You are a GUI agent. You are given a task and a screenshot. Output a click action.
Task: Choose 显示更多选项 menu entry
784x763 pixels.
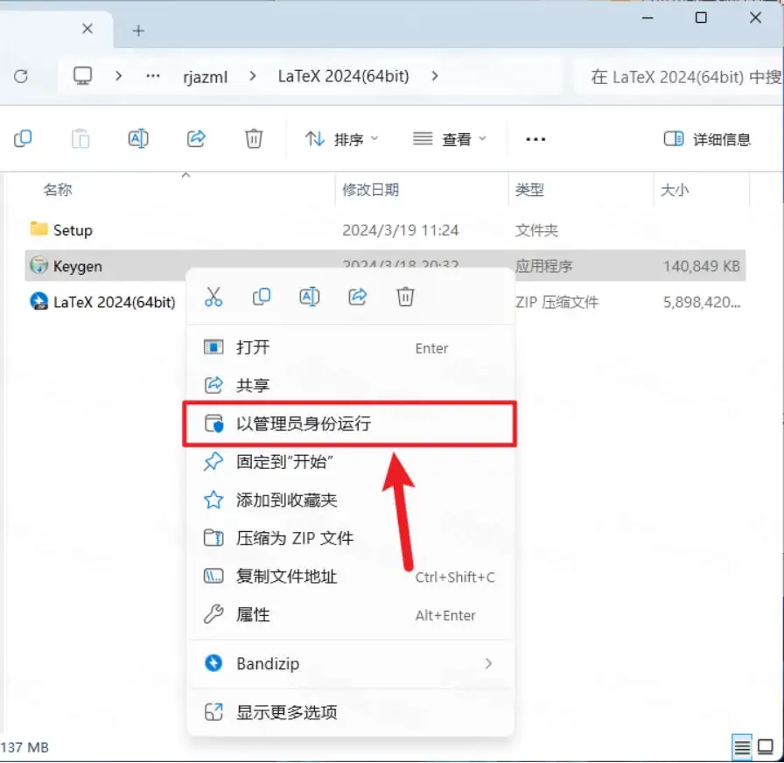(351, 712)
